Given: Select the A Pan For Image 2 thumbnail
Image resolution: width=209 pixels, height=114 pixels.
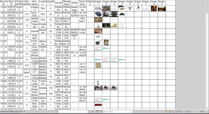Looking at the screenshot, I should [x=106, y=43].
